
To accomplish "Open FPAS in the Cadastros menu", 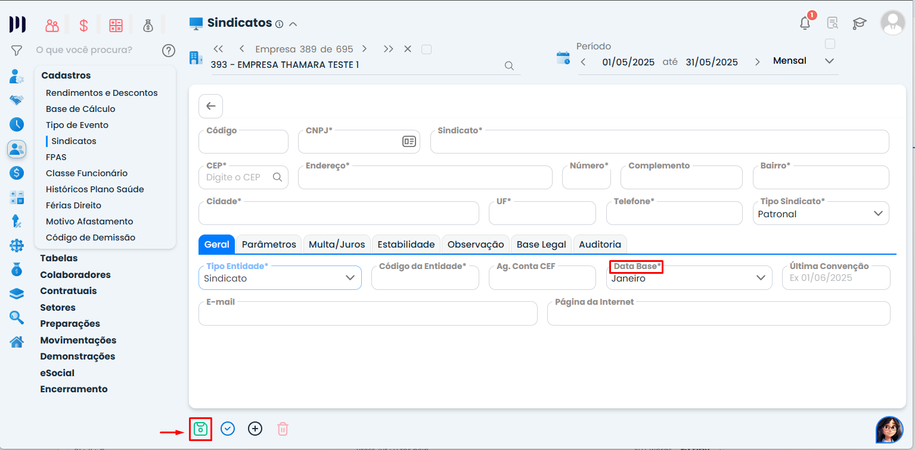I will point(56,157).
